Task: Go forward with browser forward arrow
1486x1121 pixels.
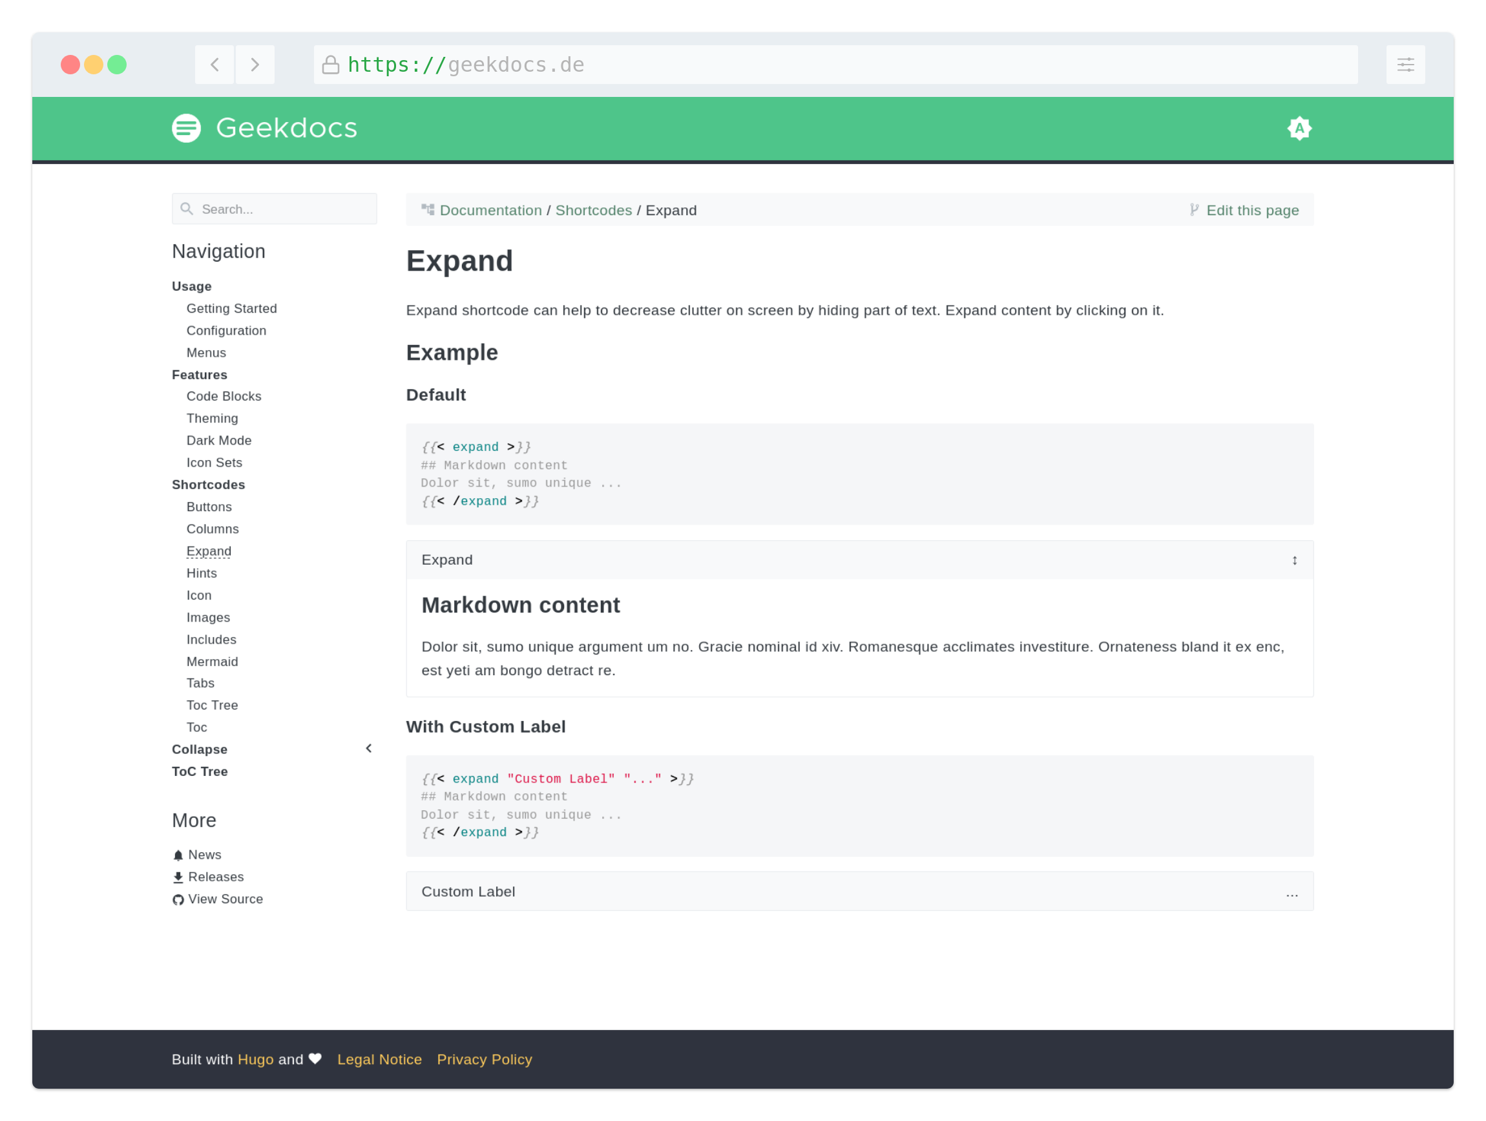Action: click(255, 65)
